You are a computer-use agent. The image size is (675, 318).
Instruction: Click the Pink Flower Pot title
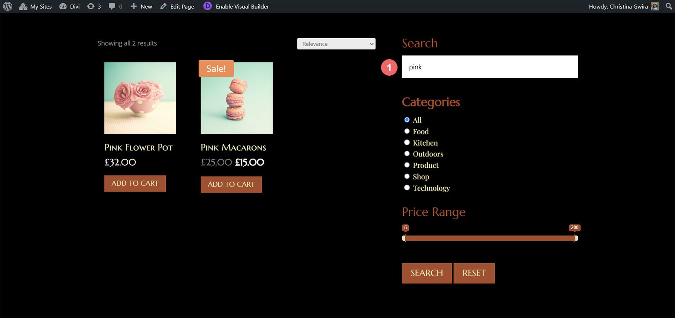pyautogui.click(x=138, y=148)
